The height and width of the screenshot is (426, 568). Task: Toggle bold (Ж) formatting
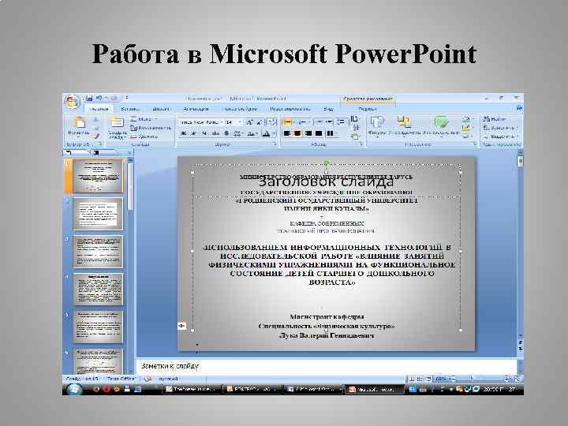point(183,133)
